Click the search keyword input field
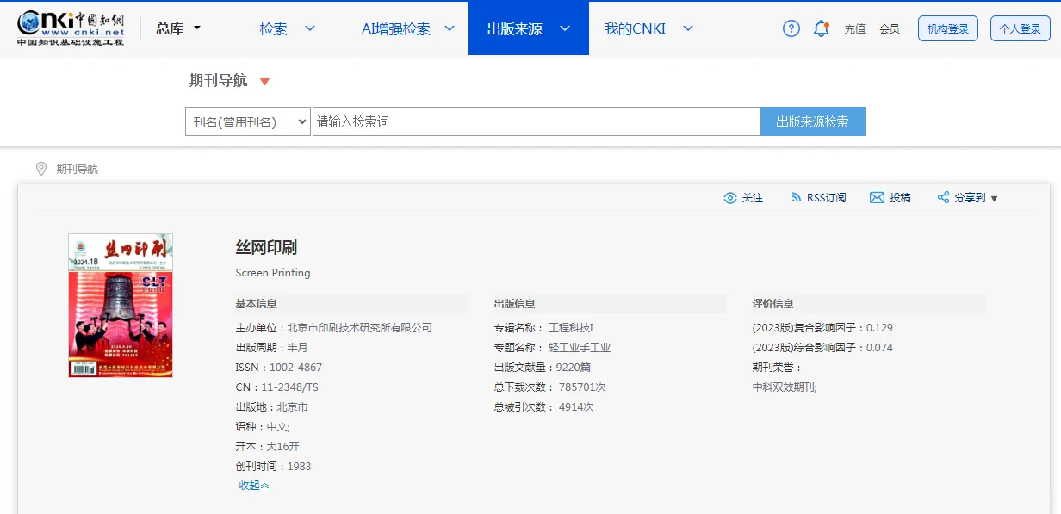 pos(534,121)
